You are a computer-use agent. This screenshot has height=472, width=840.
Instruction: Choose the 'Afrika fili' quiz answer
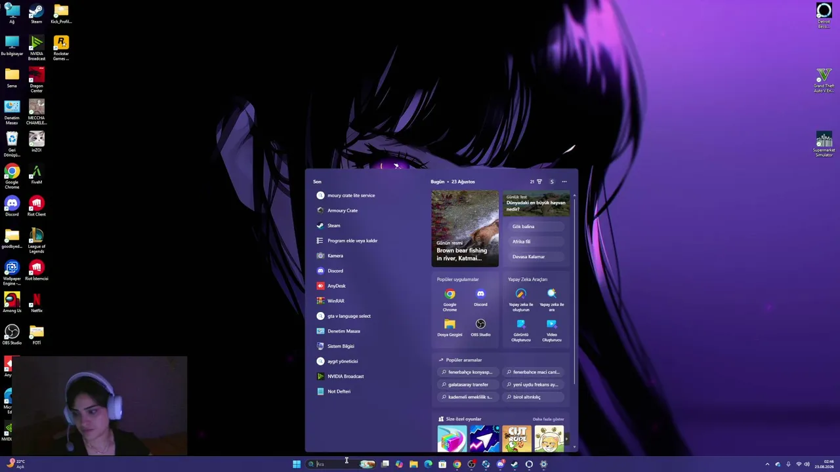[536, 241]
